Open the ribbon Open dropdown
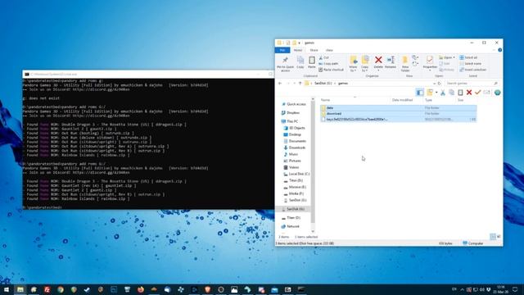The image size is (524, 295). click(x=447, y=57)
